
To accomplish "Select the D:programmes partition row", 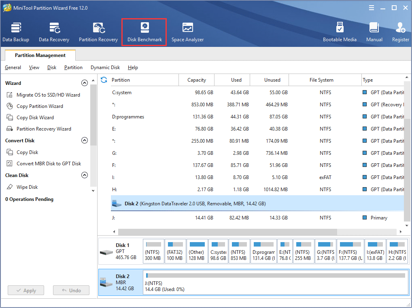I will point(257,116).
